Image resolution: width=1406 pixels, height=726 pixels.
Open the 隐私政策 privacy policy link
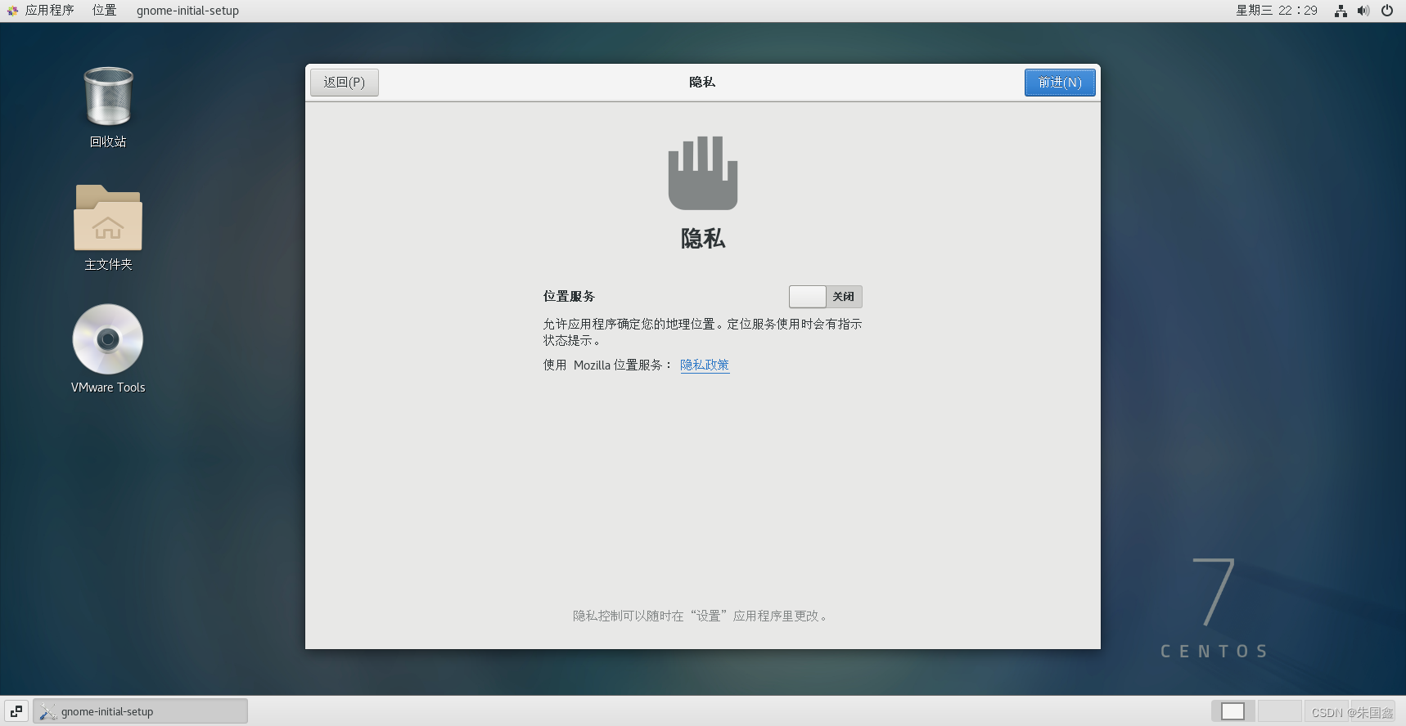click(705, 365)
